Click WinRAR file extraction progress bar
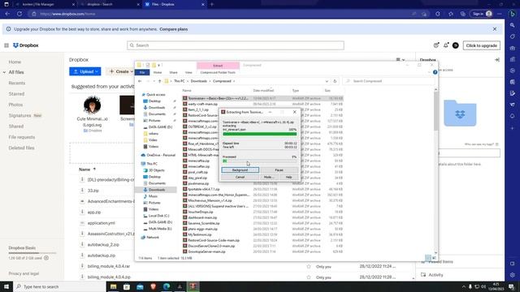 (260, 134)
